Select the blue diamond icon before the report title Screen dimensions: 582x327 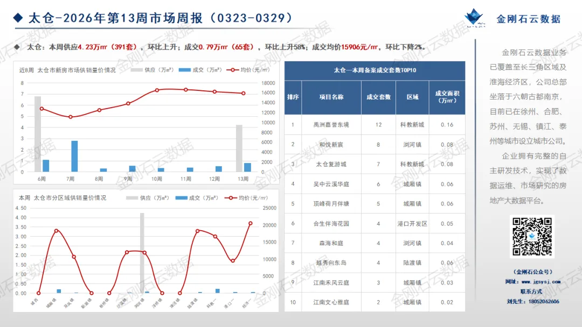coord(18,17)
